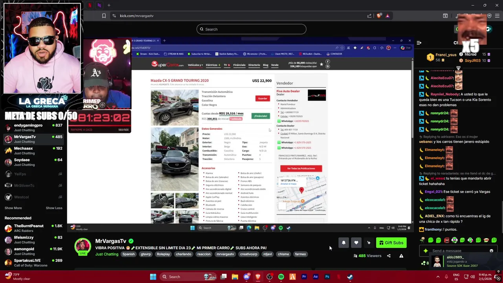Select the reaccion tag
The width and height of the screenshot is (503, 283).
point(204,254)
